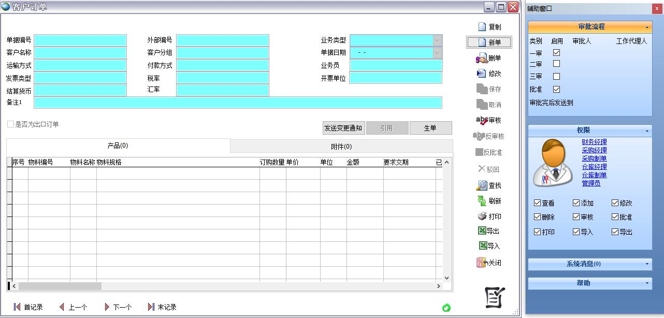Open the 单据日期 date dropdown
The width and height of the screenshot is (664, 318).
(x=438, y=53)
